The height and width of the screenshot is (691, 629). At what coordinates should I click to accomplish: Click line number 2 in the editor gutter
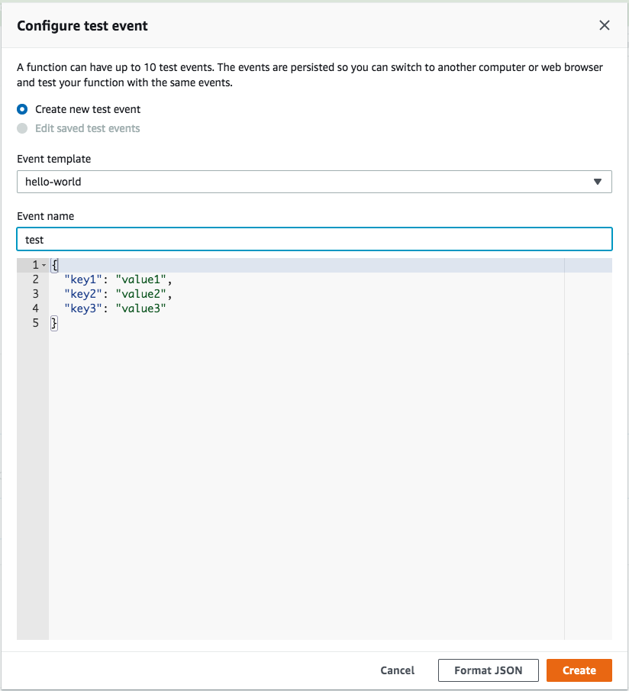(36, 279)
